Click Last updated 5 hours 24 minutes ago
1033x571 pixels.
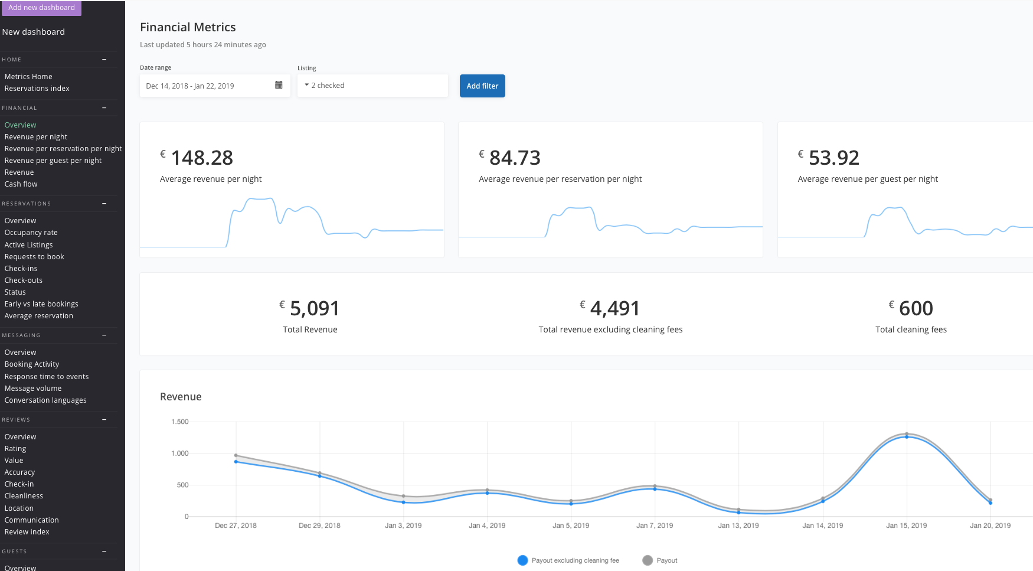[203, 45]
